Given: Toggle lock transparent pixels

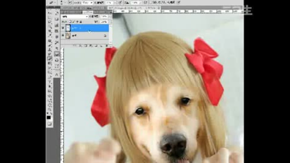Looking at the screenshot, I should point(70,22).
